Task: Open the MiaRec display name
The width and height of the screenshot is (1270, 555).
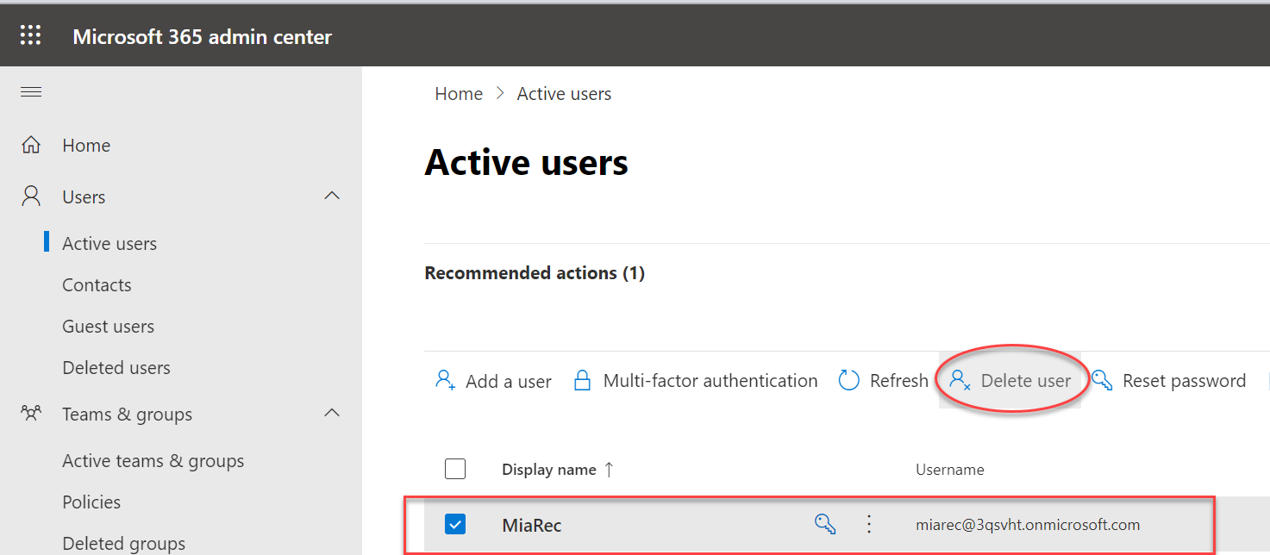Action: 532,525
